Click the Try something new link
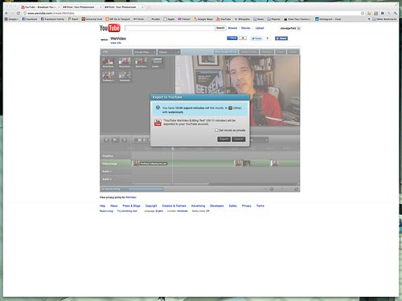Image resolution: width=402 pixels, height=301 pixels. [x=127, y=211]
